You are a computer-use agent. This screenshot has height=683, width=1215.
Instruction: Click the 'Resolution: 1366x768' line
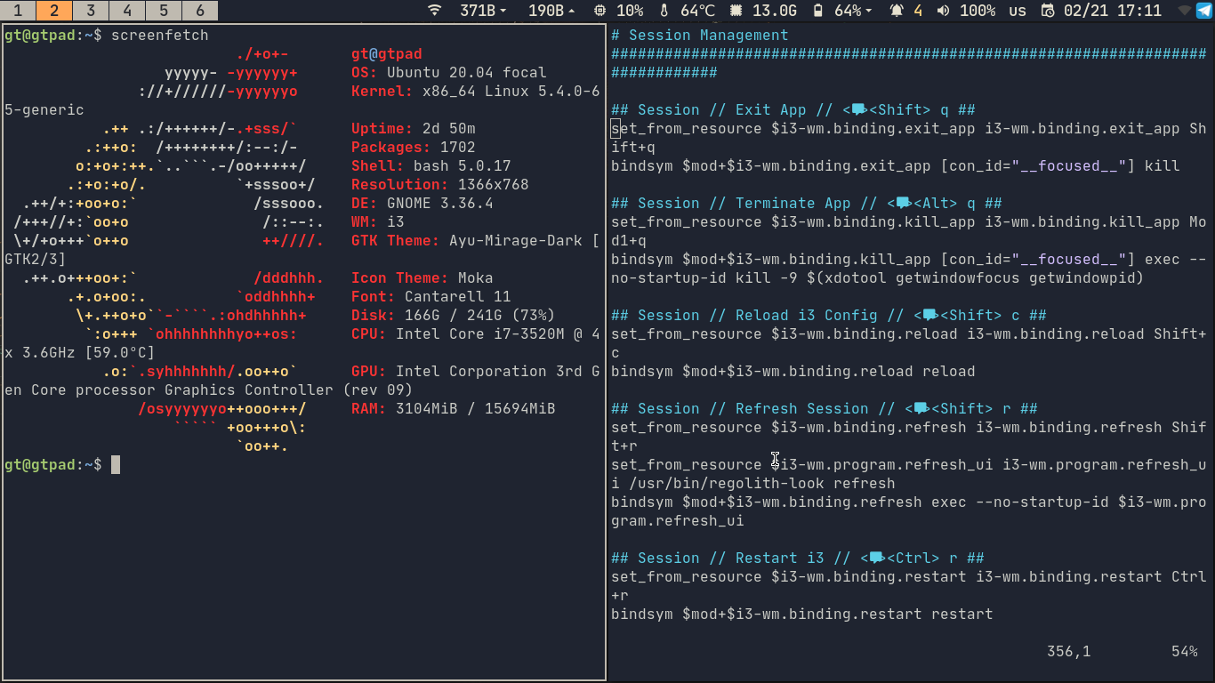[440, 185]
